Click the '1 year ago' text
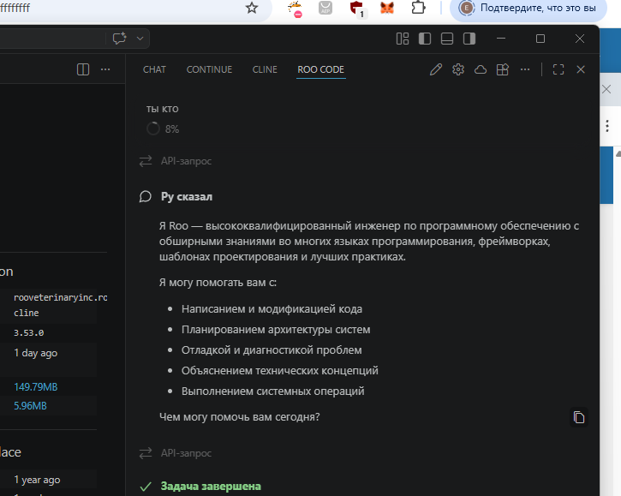This screenshot has height=496, width=621. pyautogui.click(x=37, y=480)
